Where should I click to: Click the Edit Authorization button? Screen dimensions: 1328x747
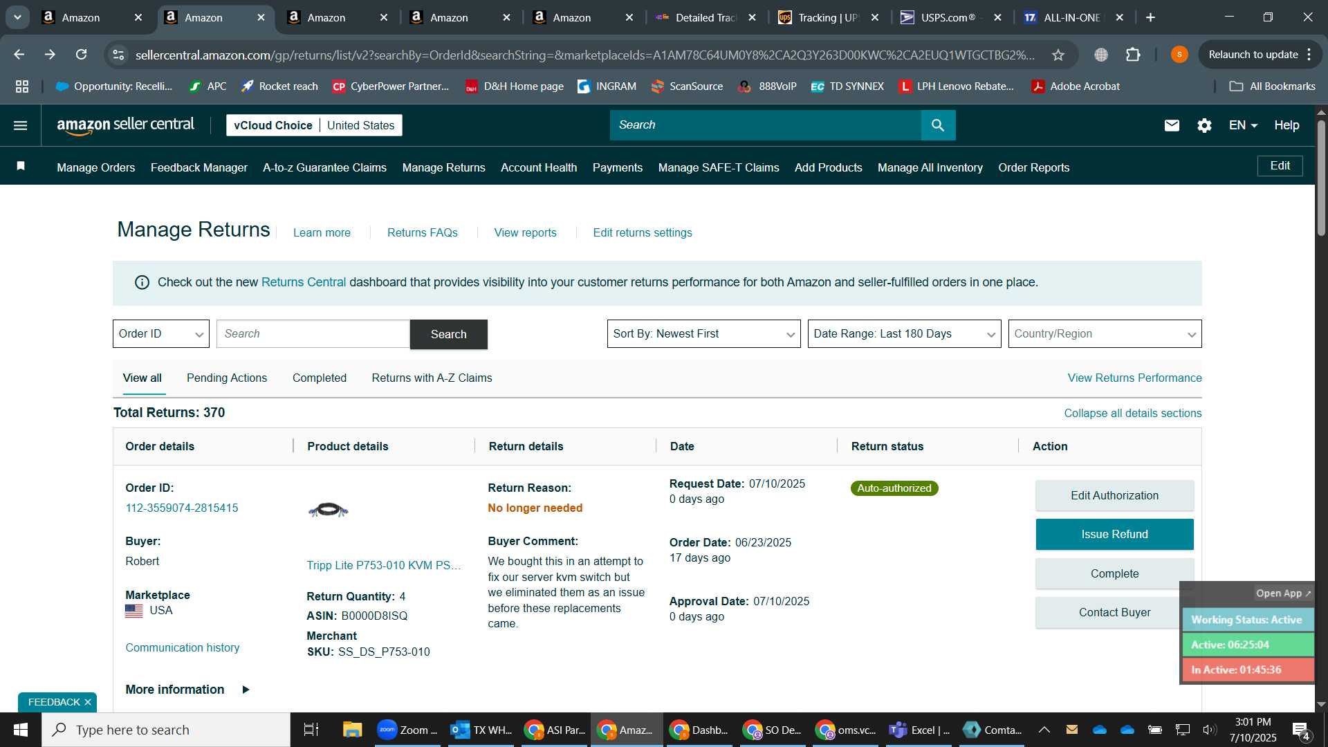pos(1114,495)
